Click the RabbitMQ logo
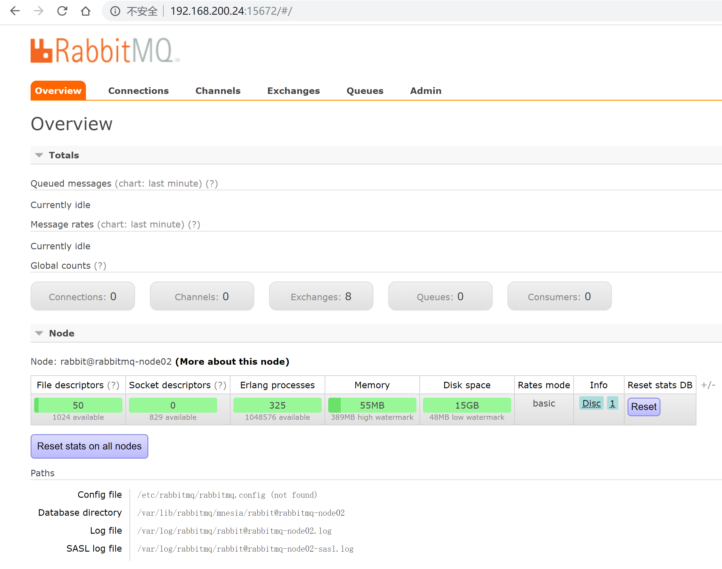The image size is (722, 569). (x=105, y=50)
